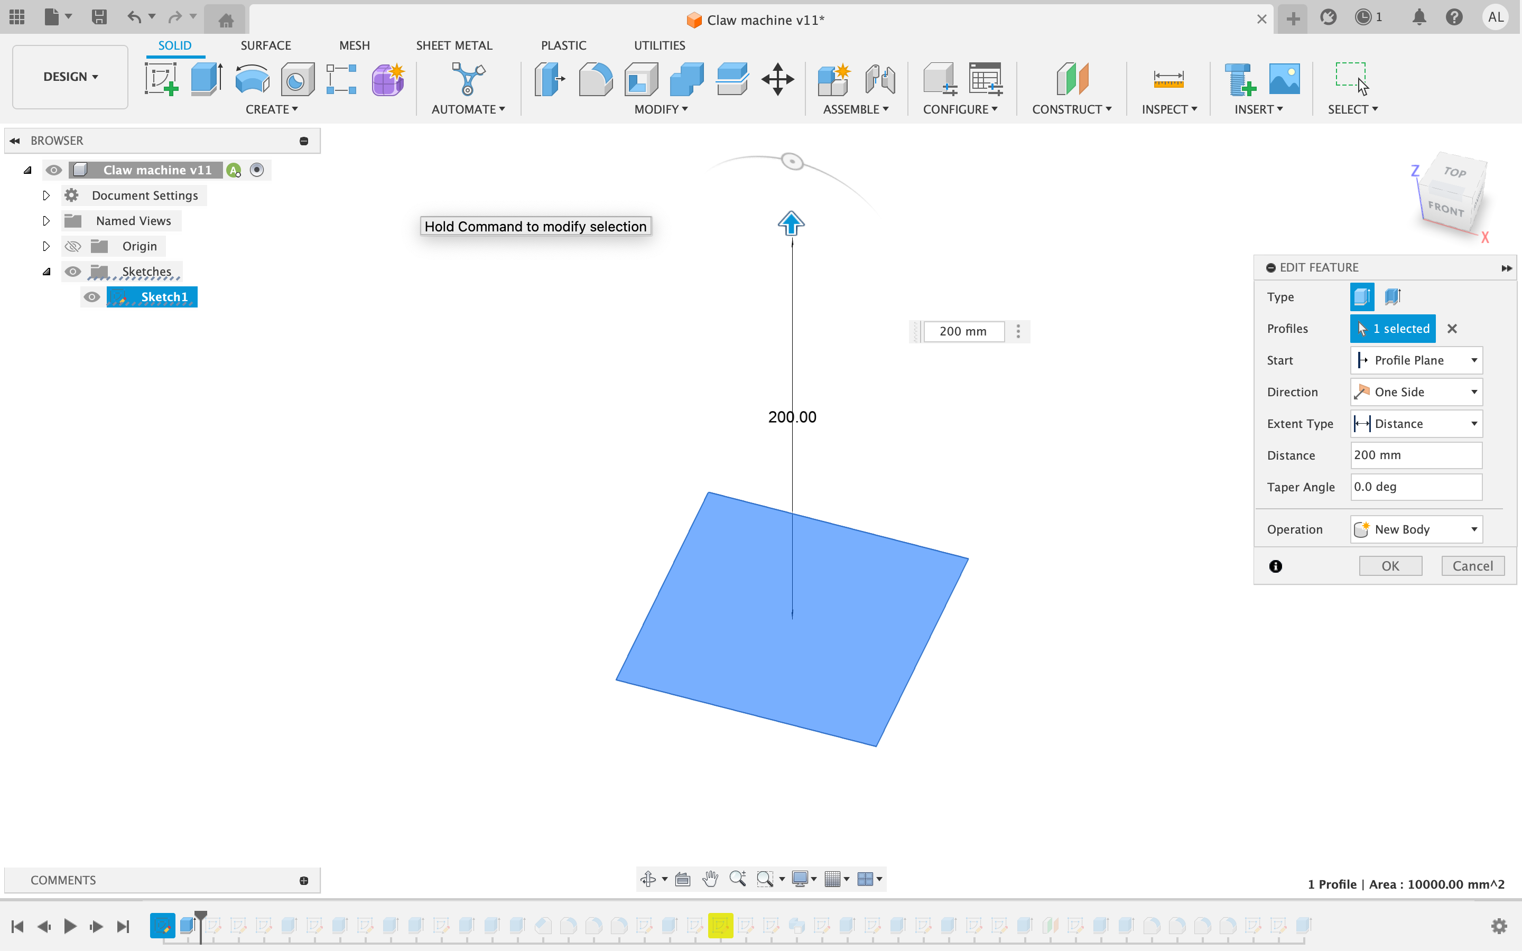
Task: Confirm the extrude with OK
Action: click(1390, 566)
